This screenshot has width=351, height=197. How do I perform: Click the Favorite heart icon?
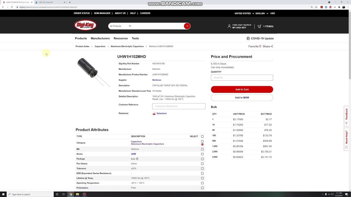pyautogui.click(x=260, y=47)
